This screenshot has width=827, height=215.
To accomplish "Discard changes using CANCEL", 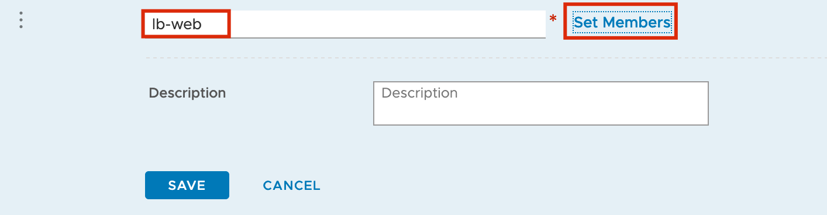I will coord(292,186).
